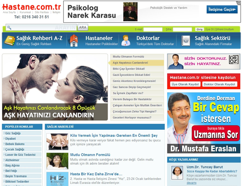
Task: Select Mutlu Olmanın Formülü slide tab
Action: coord(137,57)
